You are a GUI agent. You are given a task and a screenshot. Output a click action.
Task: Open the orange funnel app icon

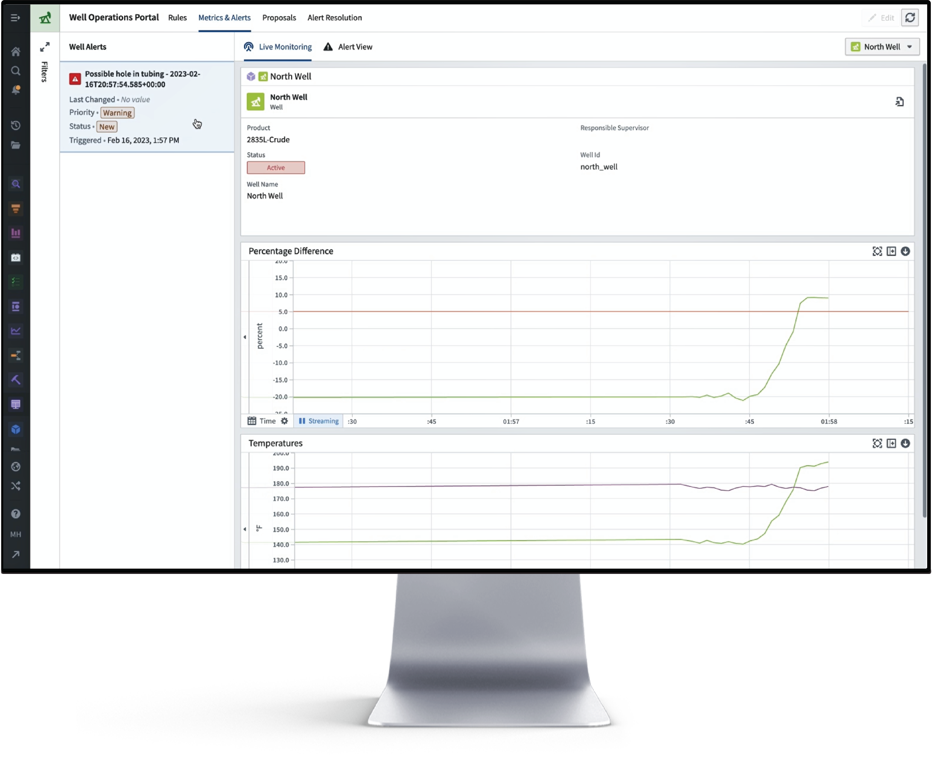16,209
